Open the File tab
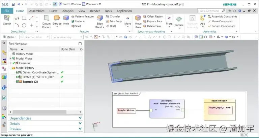Image resolution: width=259 pixels, height=138 pixels. click(7, 11)
